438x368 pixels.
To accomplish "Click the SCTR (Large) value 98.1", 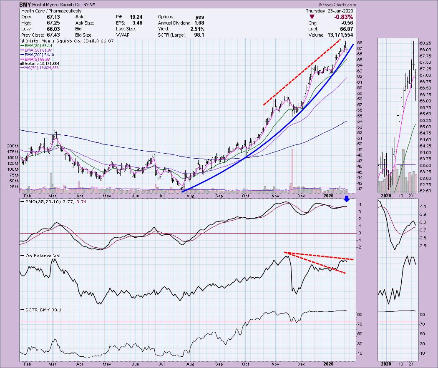I will coord(199,35).
